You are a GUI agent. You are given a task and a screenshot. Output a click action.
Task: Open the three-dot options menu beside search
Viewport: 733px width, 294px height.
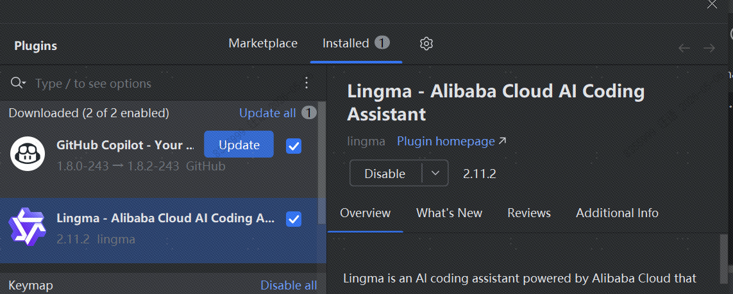307,83
